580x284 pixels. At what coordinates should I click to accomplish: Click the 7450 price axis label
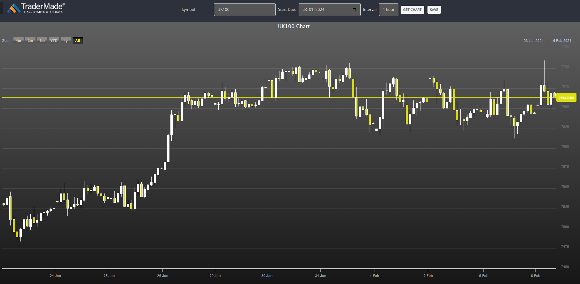point(565,267)
